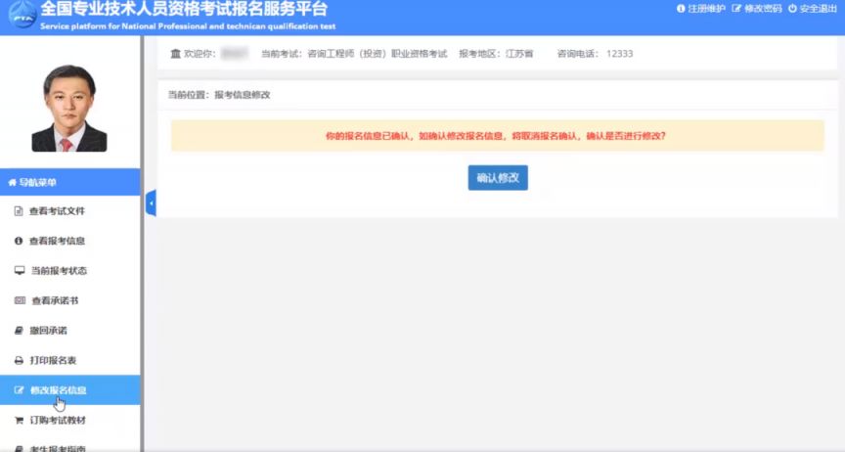Click the card icon beside 查看承诺书
The height and width of the screenshot is (452, 845).
20,300
